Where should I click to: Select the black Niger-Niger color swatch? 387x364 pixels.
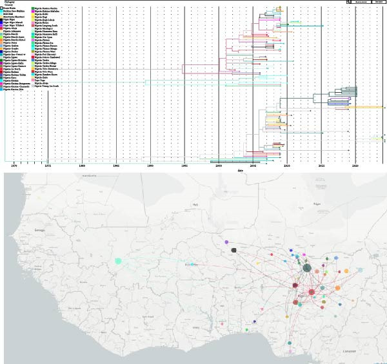click(x=1, y=19)
